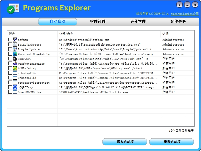This screenshot has height=151, width=201.
Task: Click the 360Safetray green icon
Action: (15, 68)
